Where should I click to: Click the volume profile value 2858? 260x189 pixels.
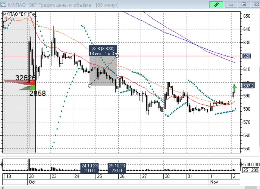(37, 93)
